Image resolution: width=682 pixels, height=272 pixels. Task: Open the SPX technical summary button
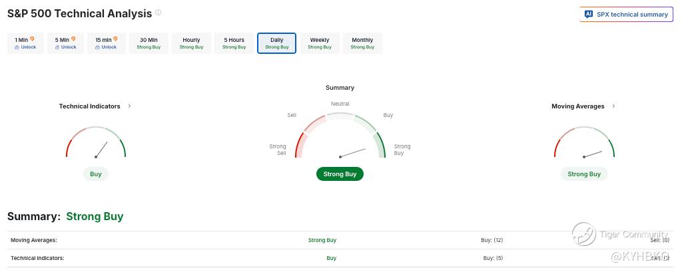tap(626, 15)
